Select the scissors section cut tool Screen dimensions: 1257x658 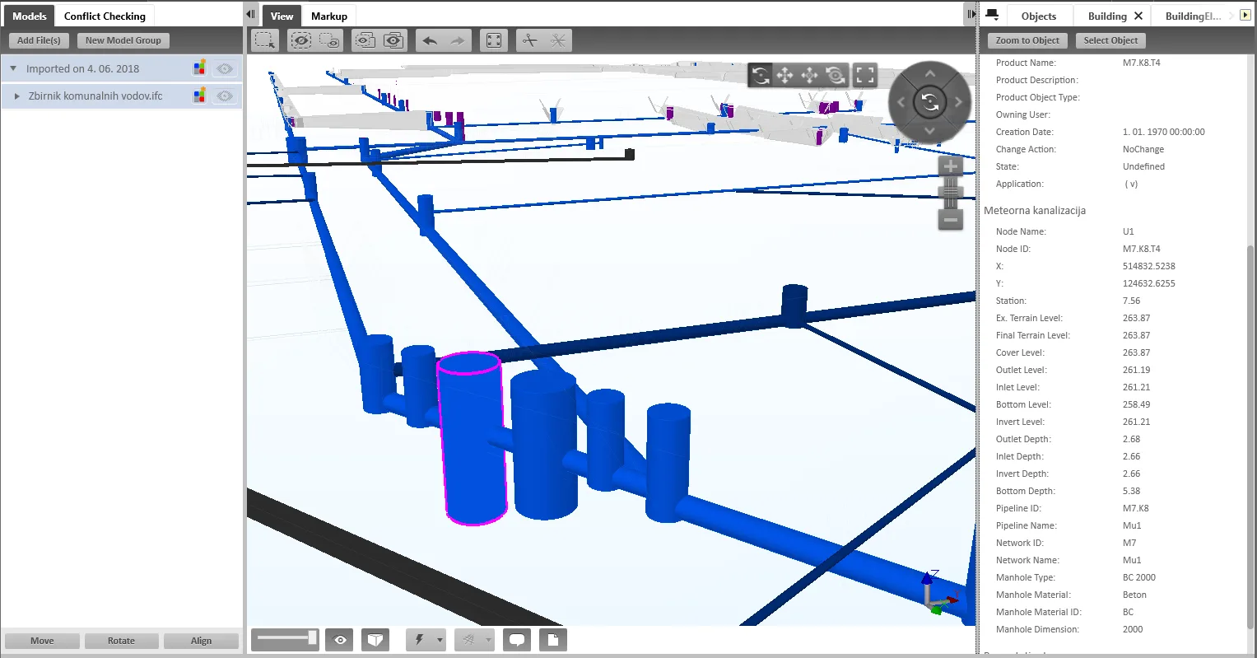529,40
